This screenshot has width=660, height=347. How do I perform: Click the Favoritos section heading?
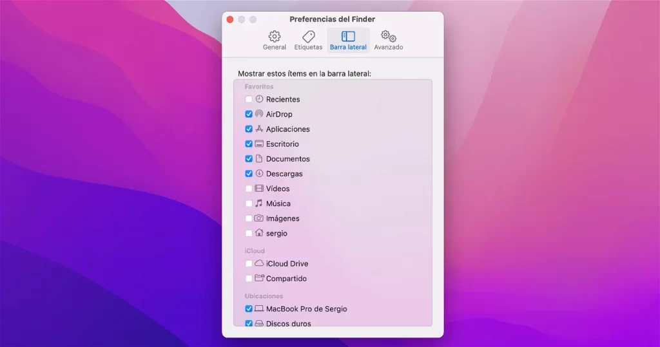(259, 86)
